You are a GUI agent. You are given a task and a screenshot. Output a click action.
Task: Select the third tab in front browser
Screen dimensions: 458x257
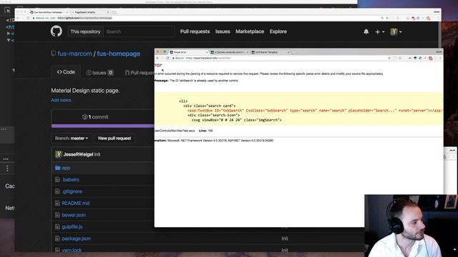[x=271, y=52]
